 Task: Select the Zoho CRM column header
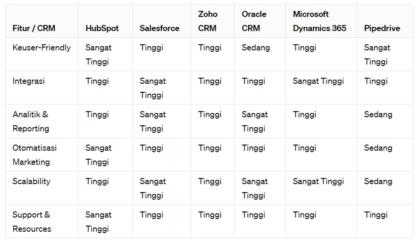pyautogui.click(x=208, y=21)
